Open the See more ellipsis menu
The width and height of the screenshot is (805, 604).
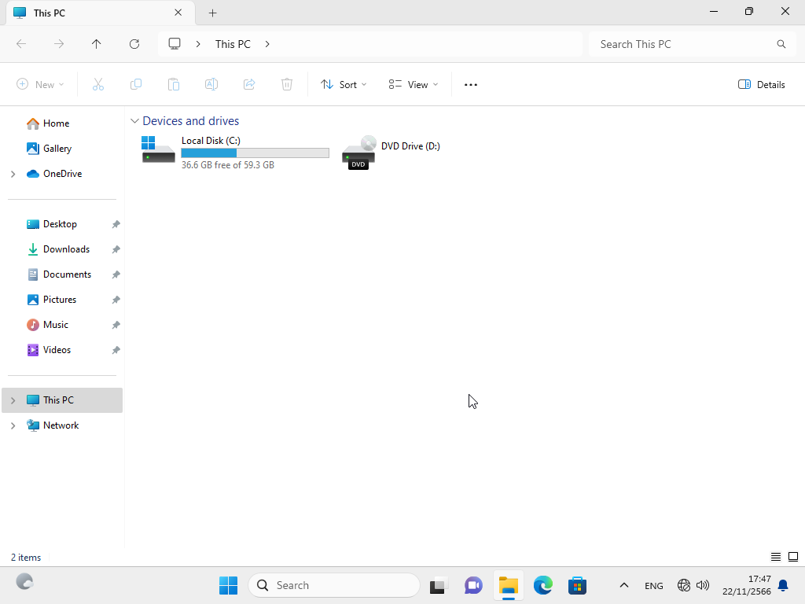(471, 84)
